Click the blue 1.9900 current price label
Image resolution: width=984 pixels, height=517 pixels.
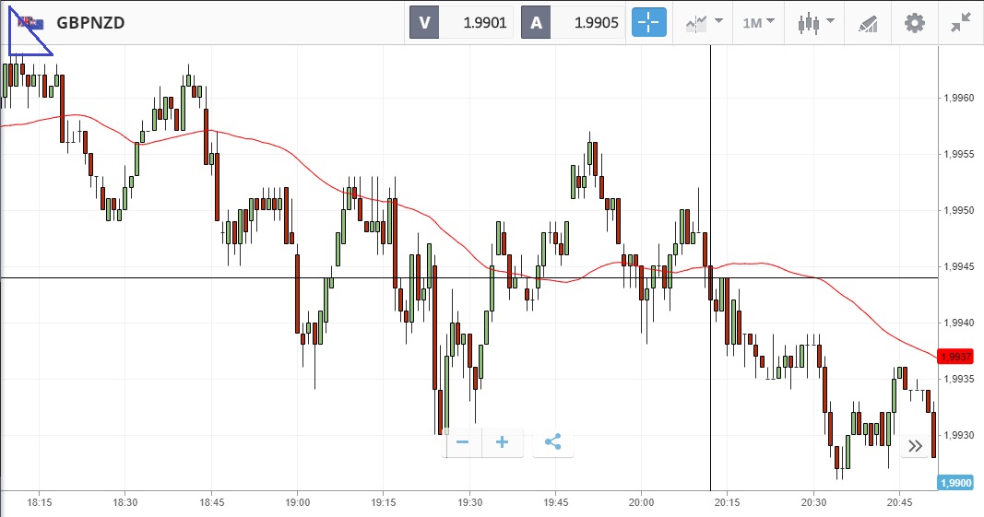tap(954, 482)
